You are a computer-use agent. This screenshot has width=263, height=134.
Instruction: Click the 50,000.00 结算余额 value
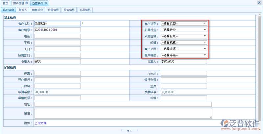coord(41,92)
